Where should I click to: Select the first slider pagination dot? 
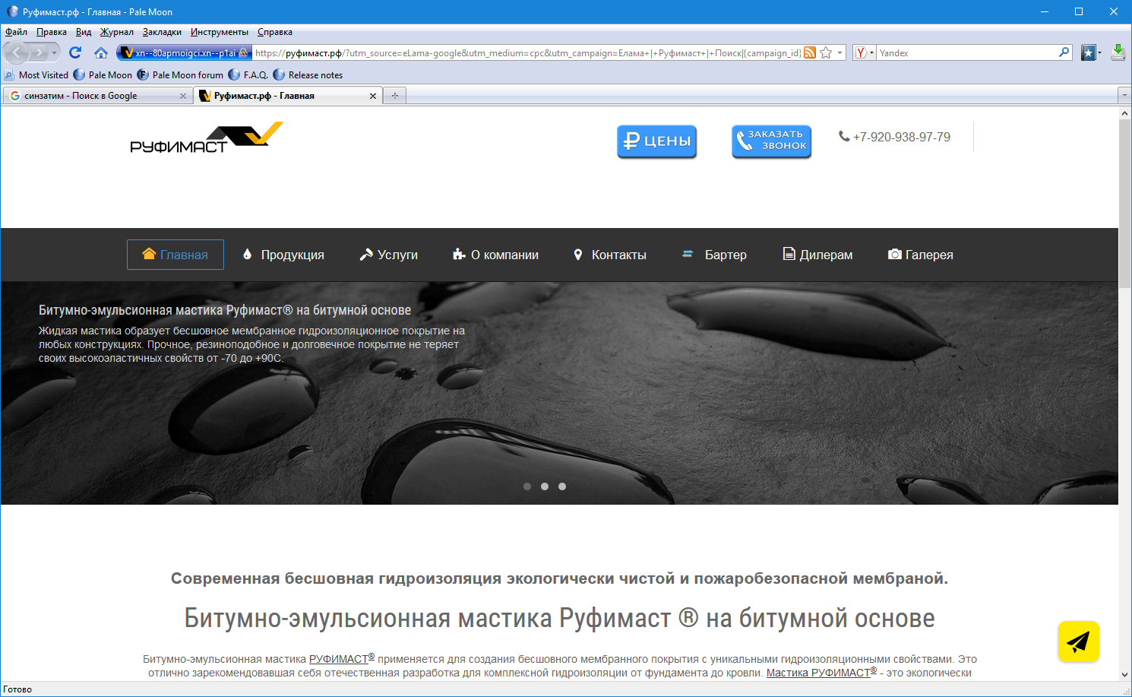527,486
